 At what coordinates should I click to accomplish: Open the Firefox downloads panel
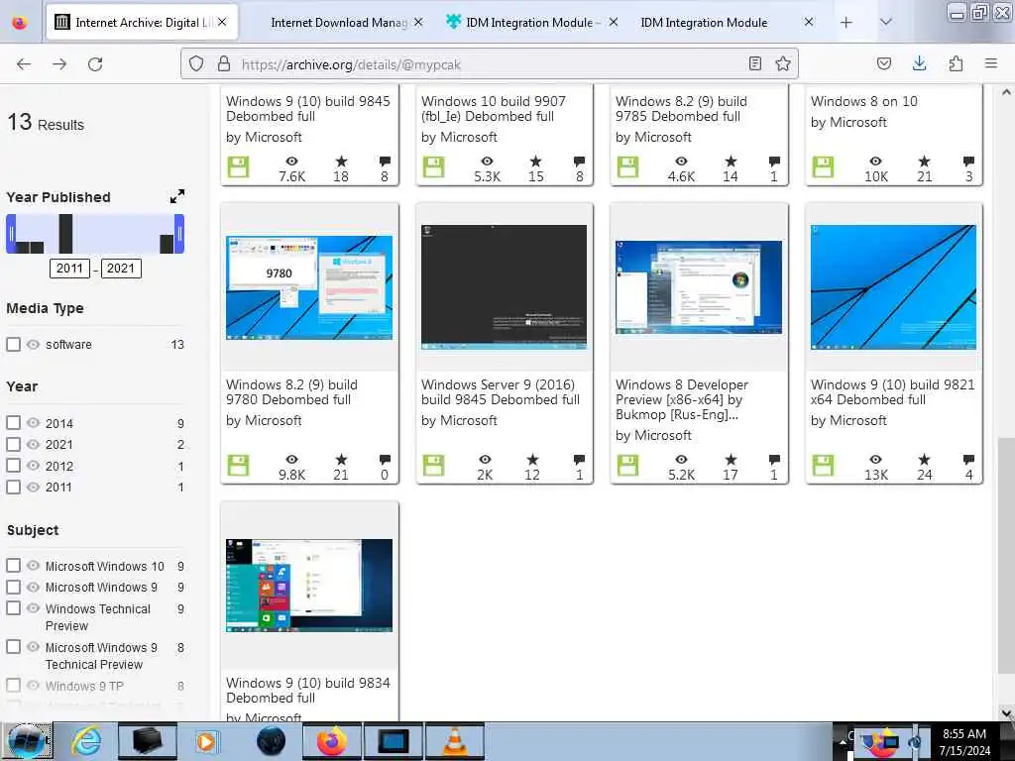919,63
